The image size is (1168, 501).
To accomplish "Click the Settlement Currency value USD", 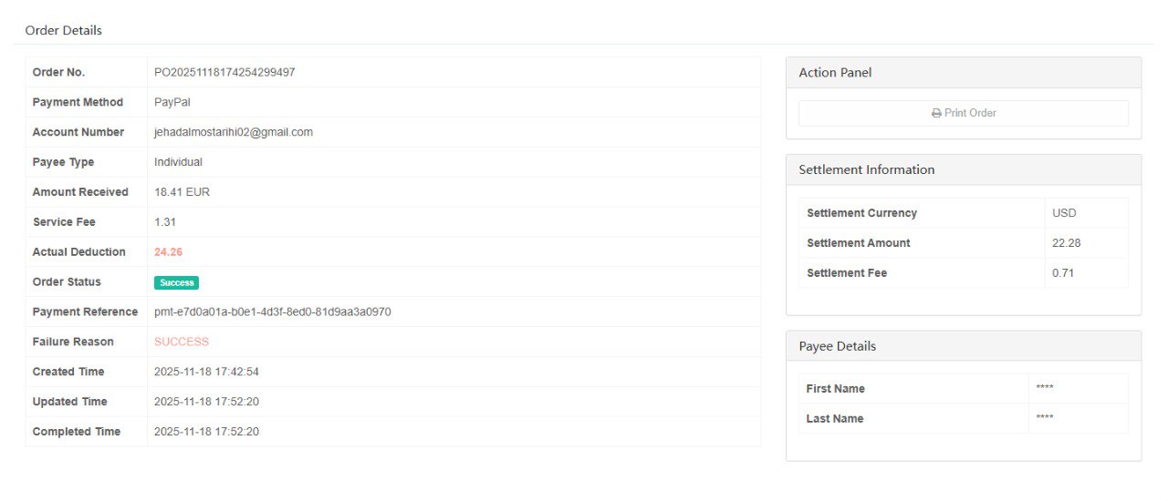I will tap(1064, 213).
